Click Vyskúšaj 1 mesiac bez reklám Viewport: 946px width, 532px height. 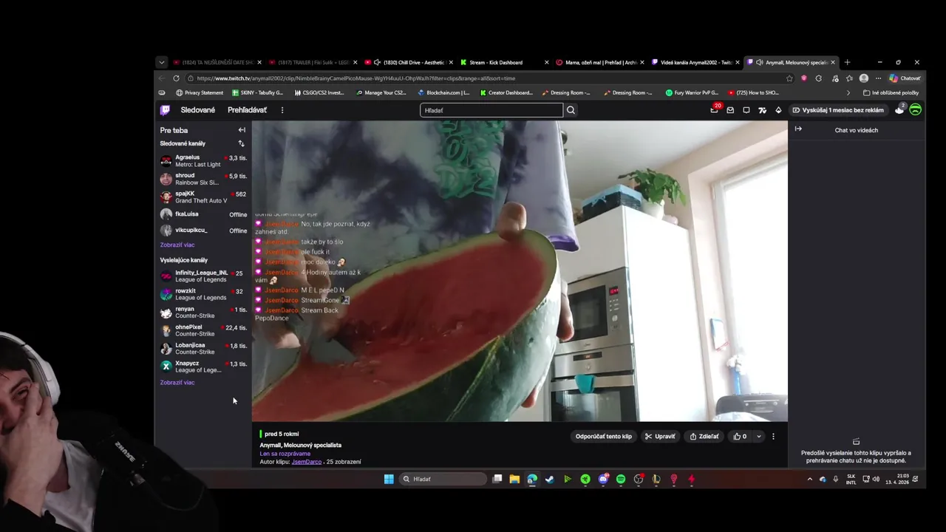838,110
